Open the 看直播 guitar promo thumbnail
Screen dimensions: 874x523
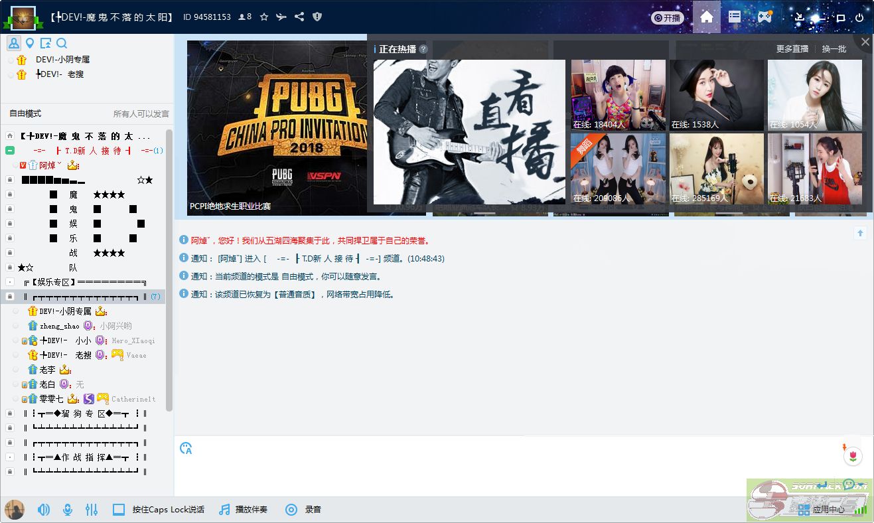tap(469, 132)
